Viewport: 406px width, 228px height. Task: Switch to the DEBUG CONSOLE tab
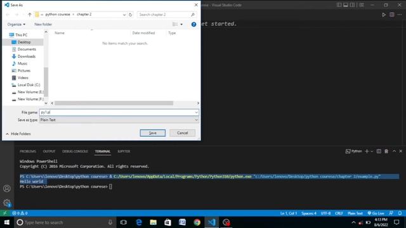75,151
